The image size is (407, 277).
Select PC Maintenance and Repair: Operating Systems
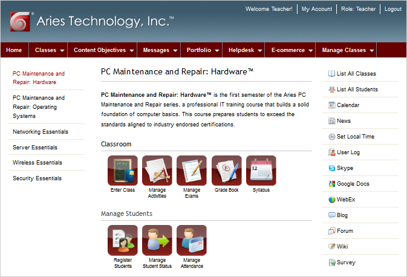tap(39, 107)
